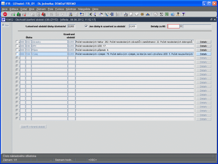Image resolution: width=218 pixels, height=164 pixels.
Task: Click the 'Detaily za NS' red-bordered input field
Action: pyautogui.click(x=174, y=26)
